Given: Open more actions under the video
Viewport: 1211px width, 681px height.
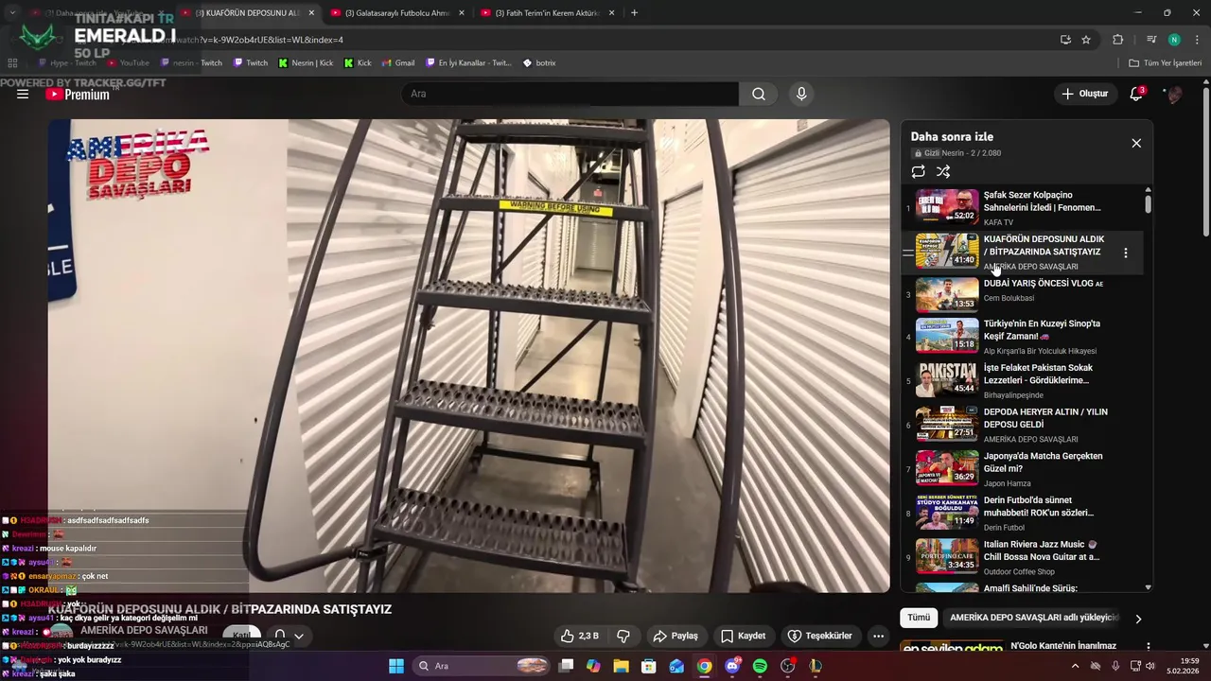Looking at the screenshot, I should click(x=878, y=636).
